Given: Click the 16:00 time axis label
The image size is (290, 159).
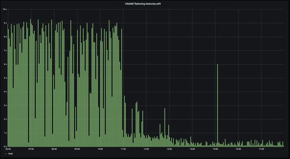Looking at the screenshot, I should pos(238,149).
